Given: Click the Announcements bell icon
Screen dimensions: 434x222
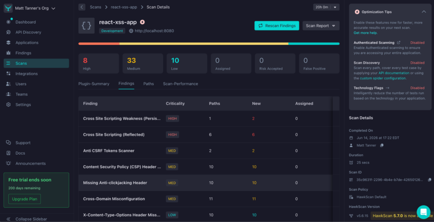Looking at the screenshot, I should [x=8, y=164].
